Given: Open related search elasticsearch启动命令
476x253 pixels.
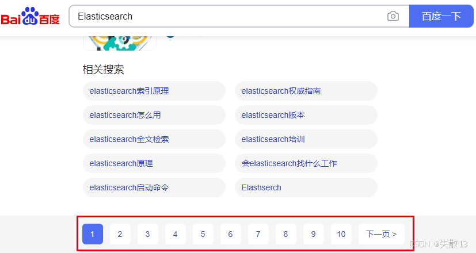Looking at the screenshot, I should [x=154, y=187].
